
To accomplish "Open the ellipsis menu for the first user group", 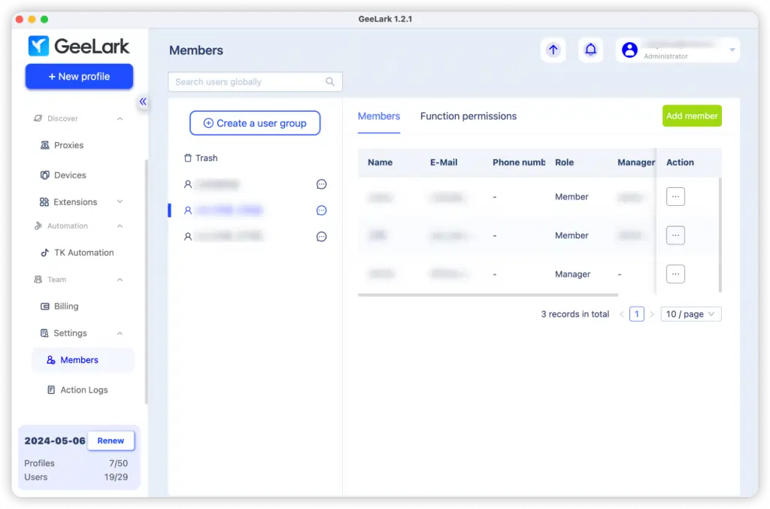I will [x=322, y=184].
